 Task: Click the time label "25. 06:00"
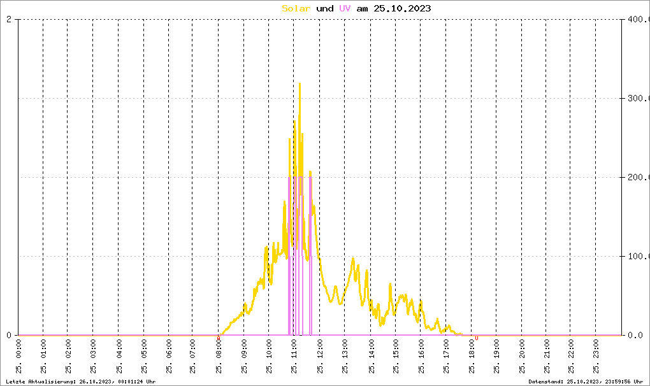[x=169, y=356]
